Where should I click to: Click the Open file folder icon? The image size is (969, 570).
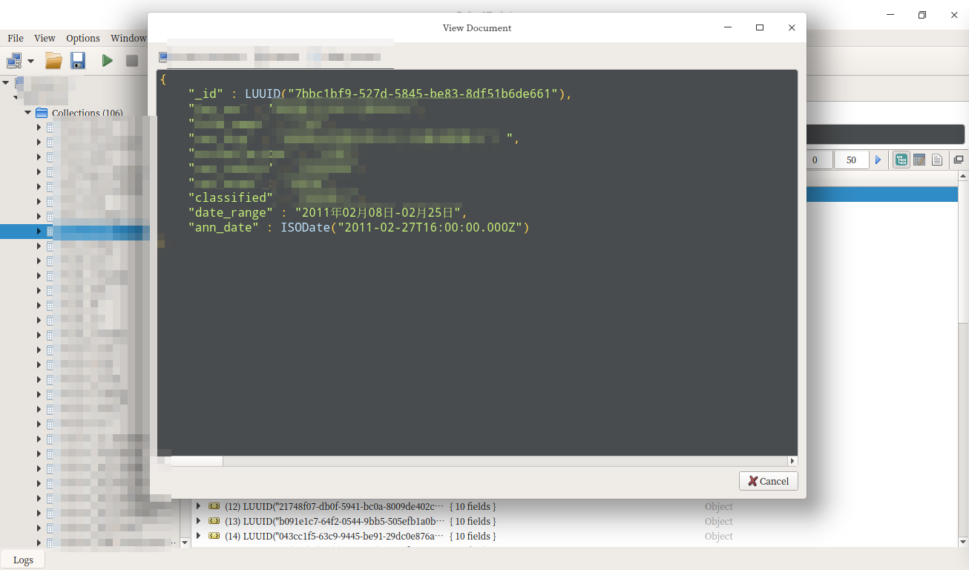coord(53,61)
